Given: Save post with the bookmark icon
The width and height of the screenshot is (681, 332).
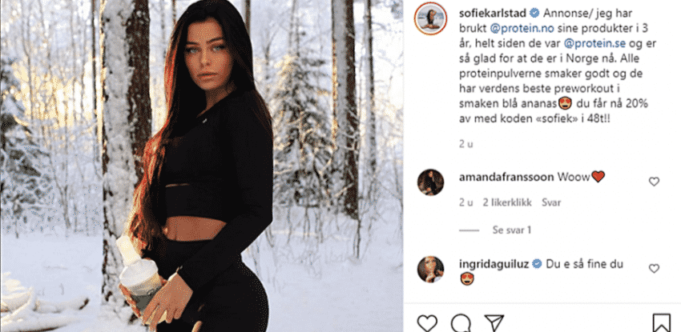Looking at the screenshot, I should pos(661,323).
